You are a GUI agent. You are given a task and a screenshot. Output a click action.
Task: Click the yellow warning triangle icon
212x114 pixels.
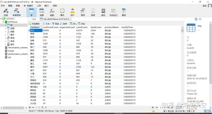tap(153, 111)
